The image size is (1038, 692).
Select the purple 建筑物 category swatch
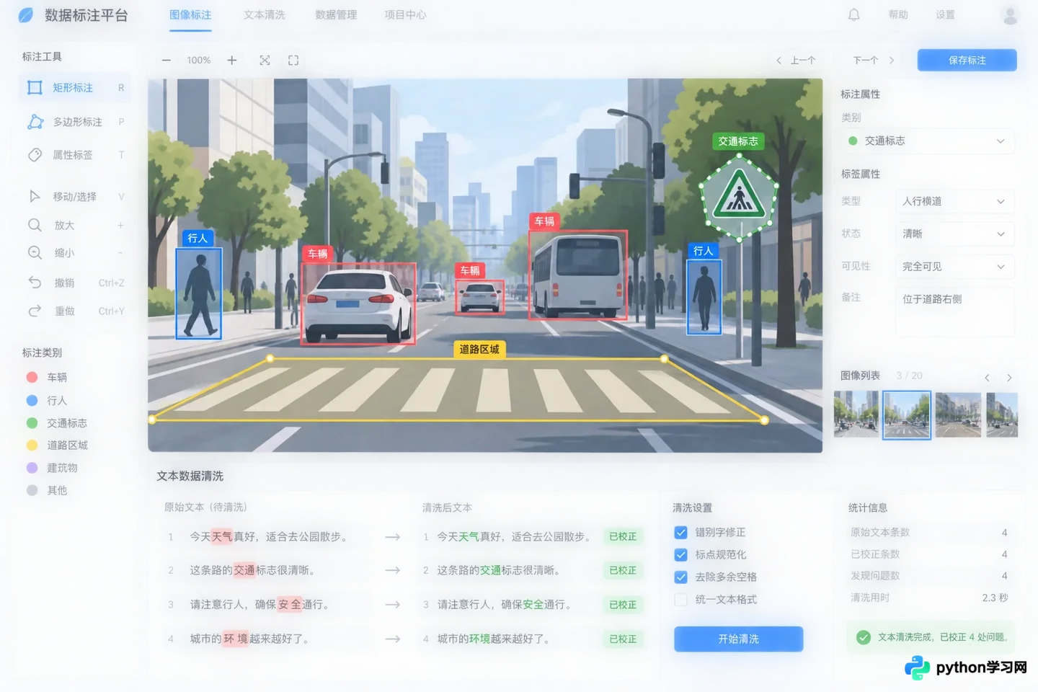pyautogui.click(x=32, y=468)
